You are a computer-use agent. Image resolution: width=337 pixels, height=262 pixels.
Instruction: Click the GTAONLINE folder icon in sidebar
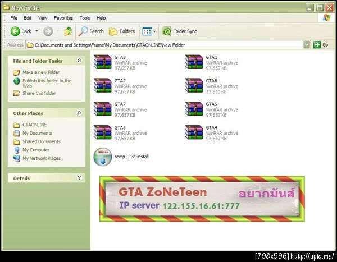16,125
